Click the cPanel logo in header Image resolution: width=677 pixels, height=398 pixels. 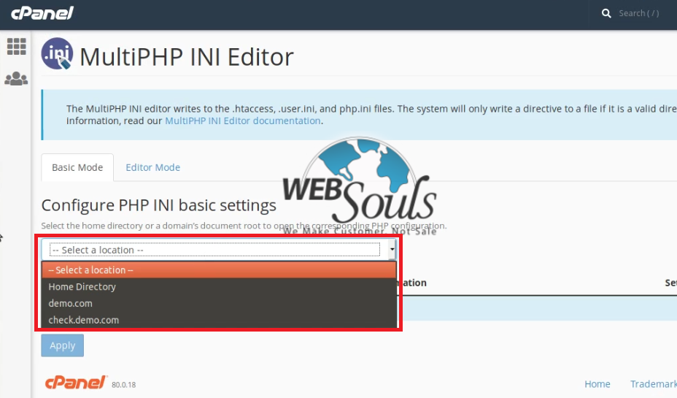tap(42, 13)
